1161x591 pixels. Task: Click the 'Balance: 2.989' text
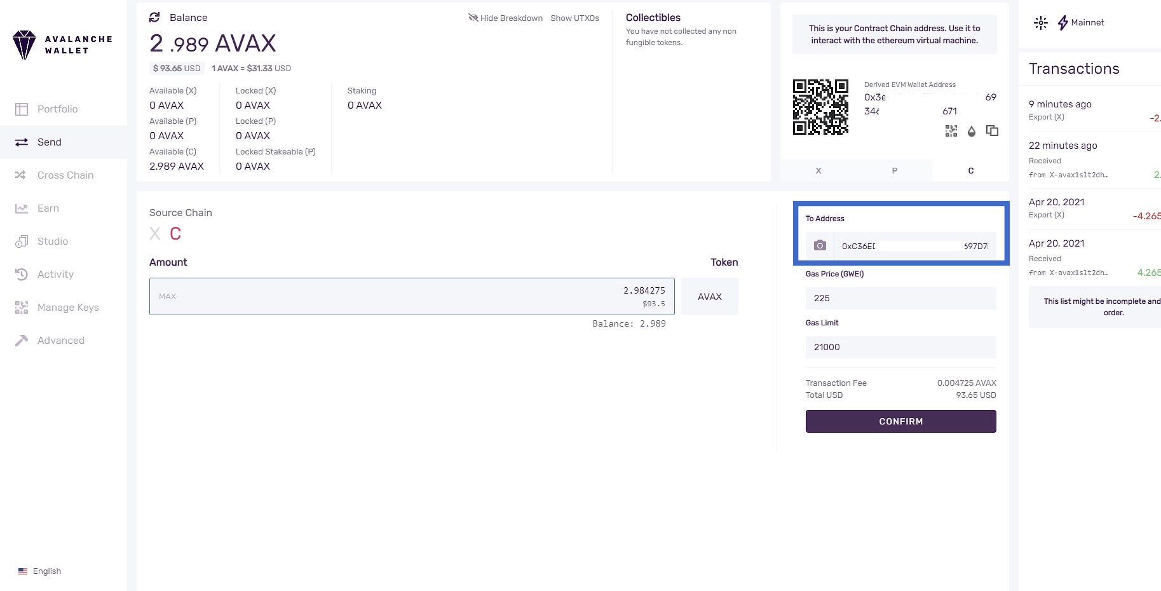pos(629,324)
